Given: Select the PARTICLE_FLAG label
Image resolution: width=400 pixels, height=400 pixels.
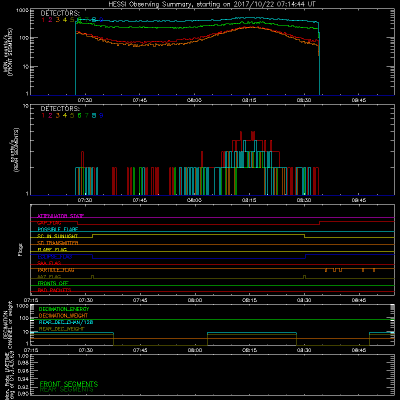Looking at the screenshot, I should tap(56, 270).
